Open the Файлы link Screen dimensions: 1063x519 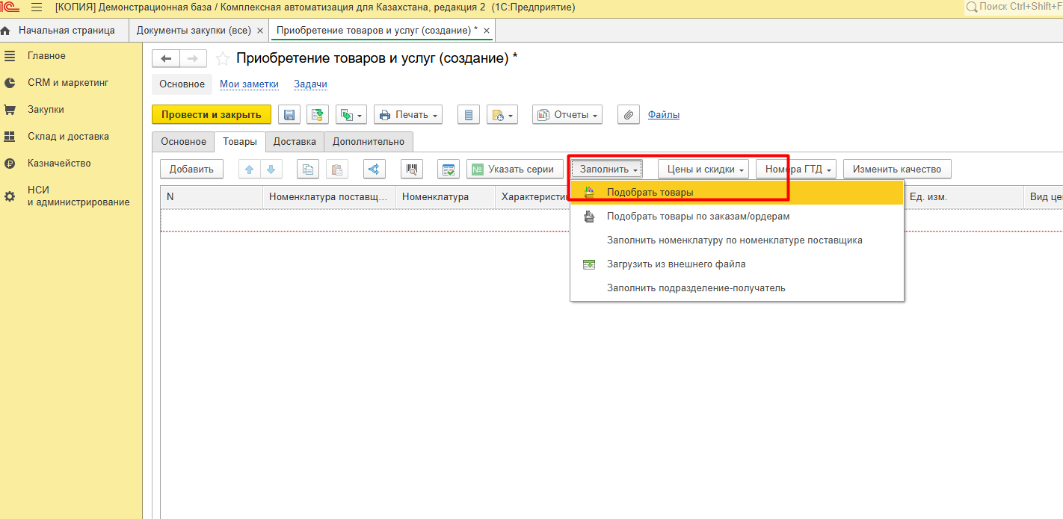(663, 115)
